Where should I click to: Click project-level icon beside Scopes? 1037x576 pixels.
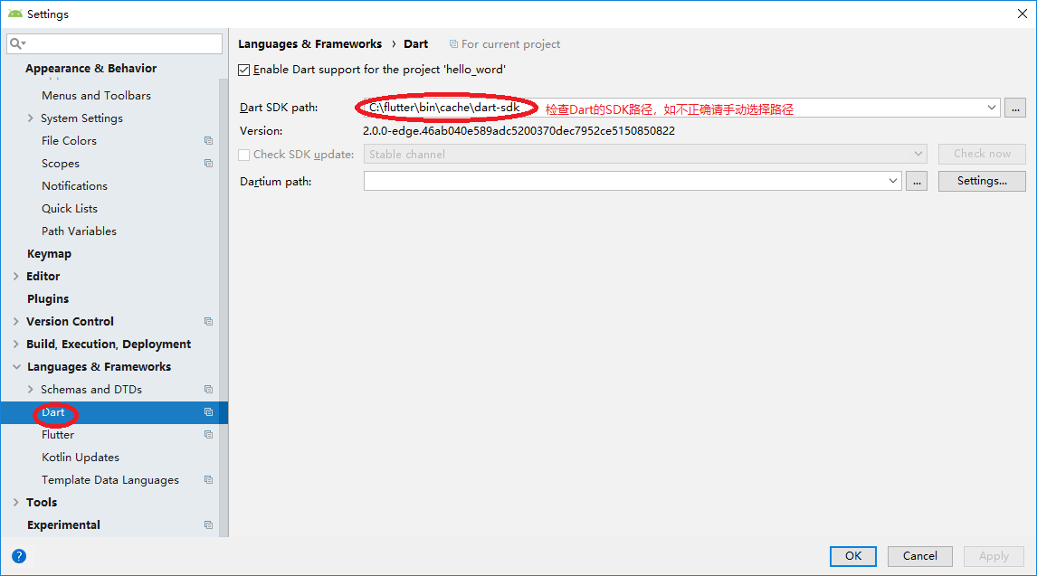[x=208, y=163]
